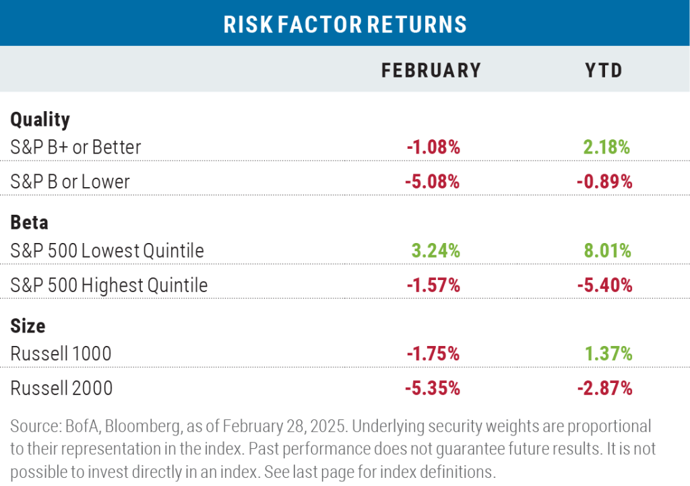Select the S&P B+ or Better row label
The height and width of the screenshot is (486, 690).
click(75, 147)
